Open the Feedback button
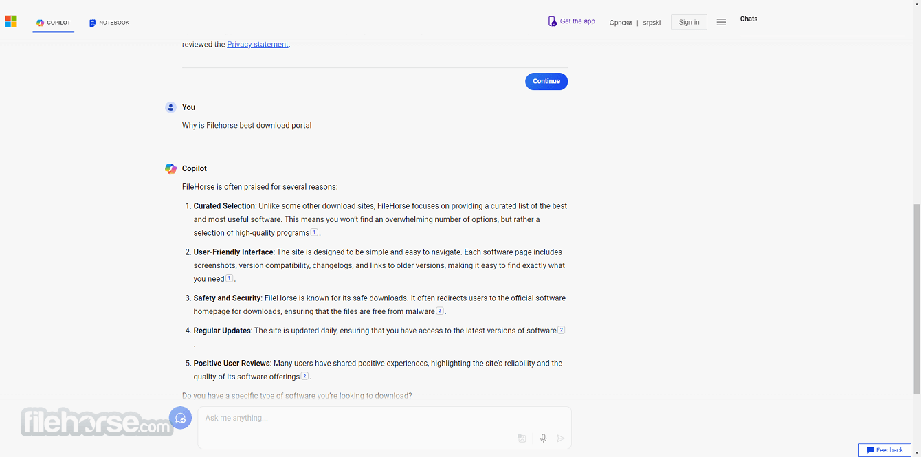Image resolution: width=921 pixels, height=457 pixels. coord(885,450)
